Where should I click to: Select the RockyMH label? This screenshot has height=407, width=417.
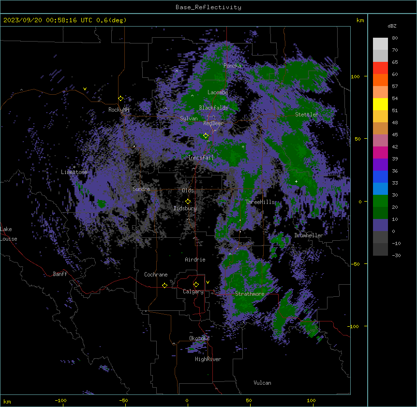[119, 109]
